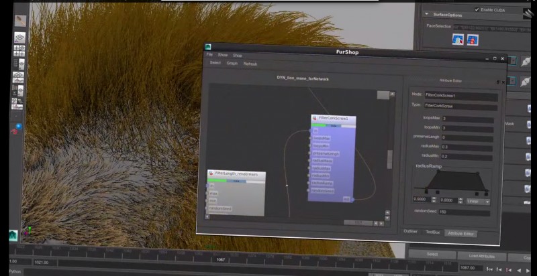This screenshot has width=537, height=276.
Task: Click frame 1067 marker on timeline
Action: [221, 260]
